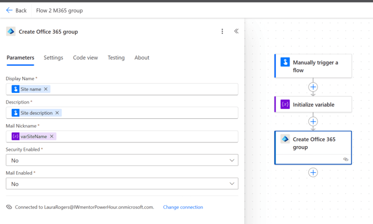Open the About tab
The width and height of the screenshot is (373, 224).
(x=142, y=58)
